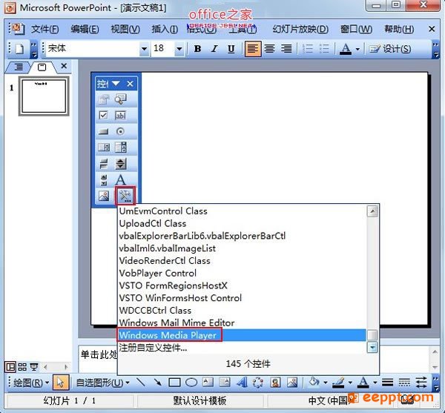445x413 pixels.
Task: Click the line color pen
Action: pos(339,383)
